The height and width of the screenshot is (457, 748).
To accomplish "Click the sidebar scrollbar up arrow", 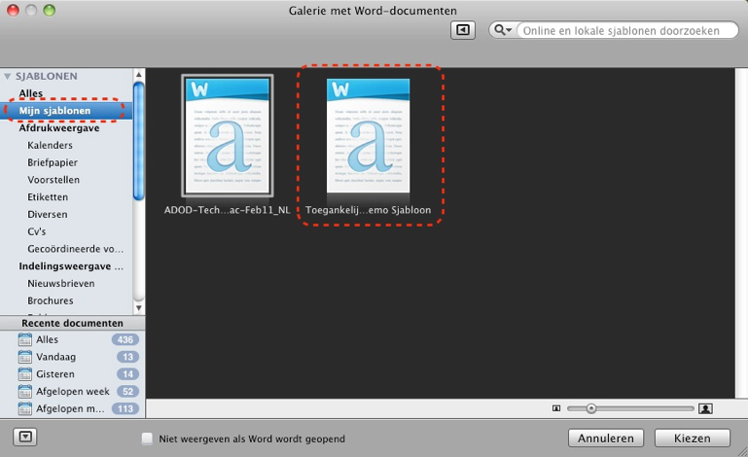I will click(138, 75).
